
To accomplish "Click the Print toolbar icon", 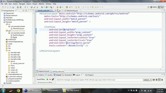I will (13, 7).
